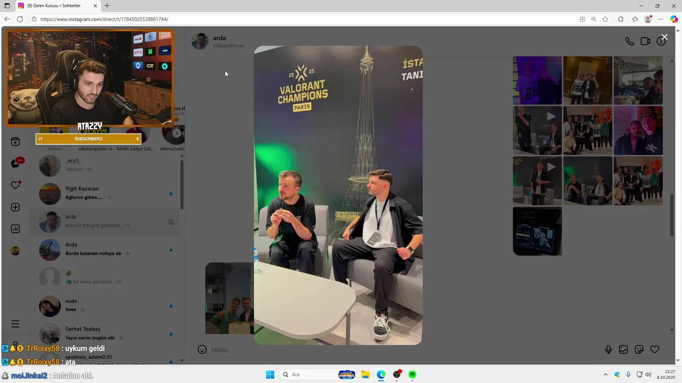The width and height of the screenshot is (682, 383).
Task: Open the _kry0_ conversation
Action: (x=105, y=166)
